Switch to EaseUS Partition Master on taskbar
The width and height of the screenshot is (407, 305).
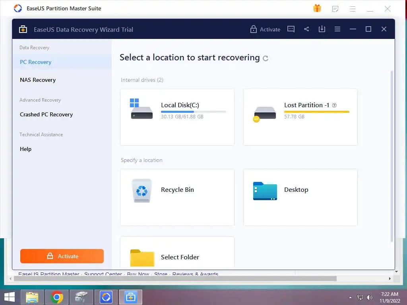coord(106,297)
